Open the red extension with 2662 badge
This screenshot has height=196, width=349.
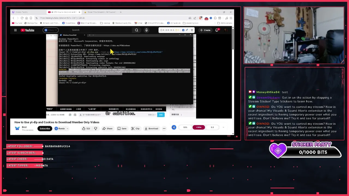click(207, 18)
